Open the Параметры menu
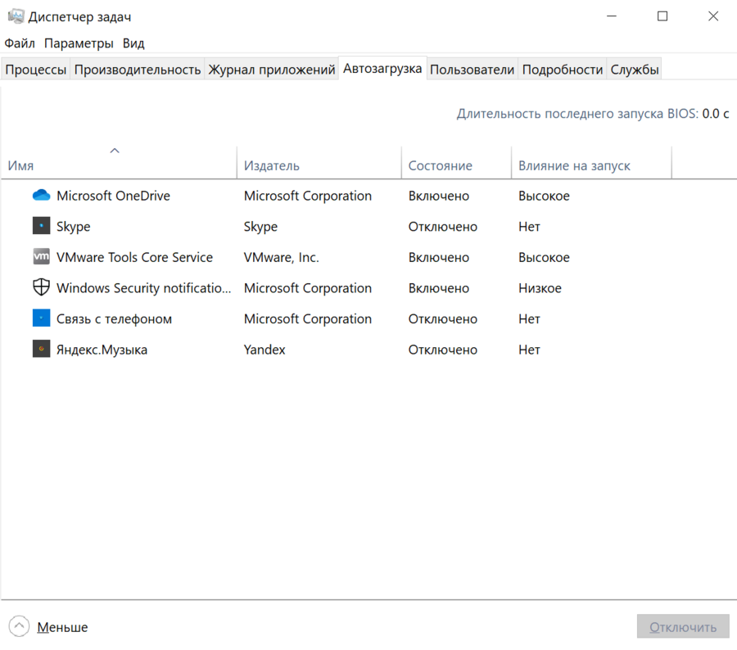The width and height of the screenshot is (737, 650). (79, 43)
